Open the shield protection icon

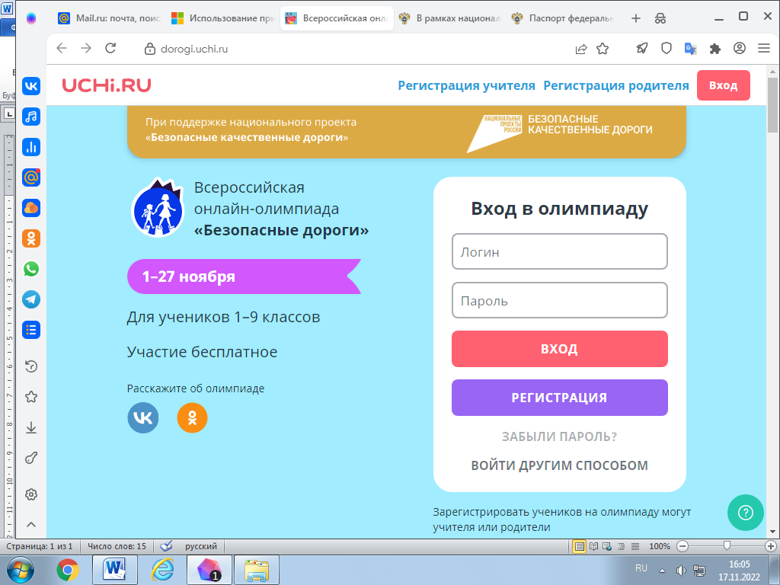pyautogui.click(x=666, y=48)
